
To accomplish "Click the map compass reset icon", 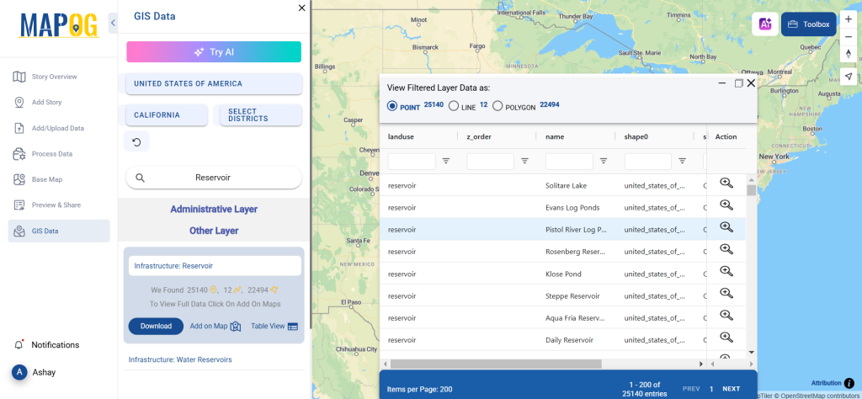I will [849, 54].
